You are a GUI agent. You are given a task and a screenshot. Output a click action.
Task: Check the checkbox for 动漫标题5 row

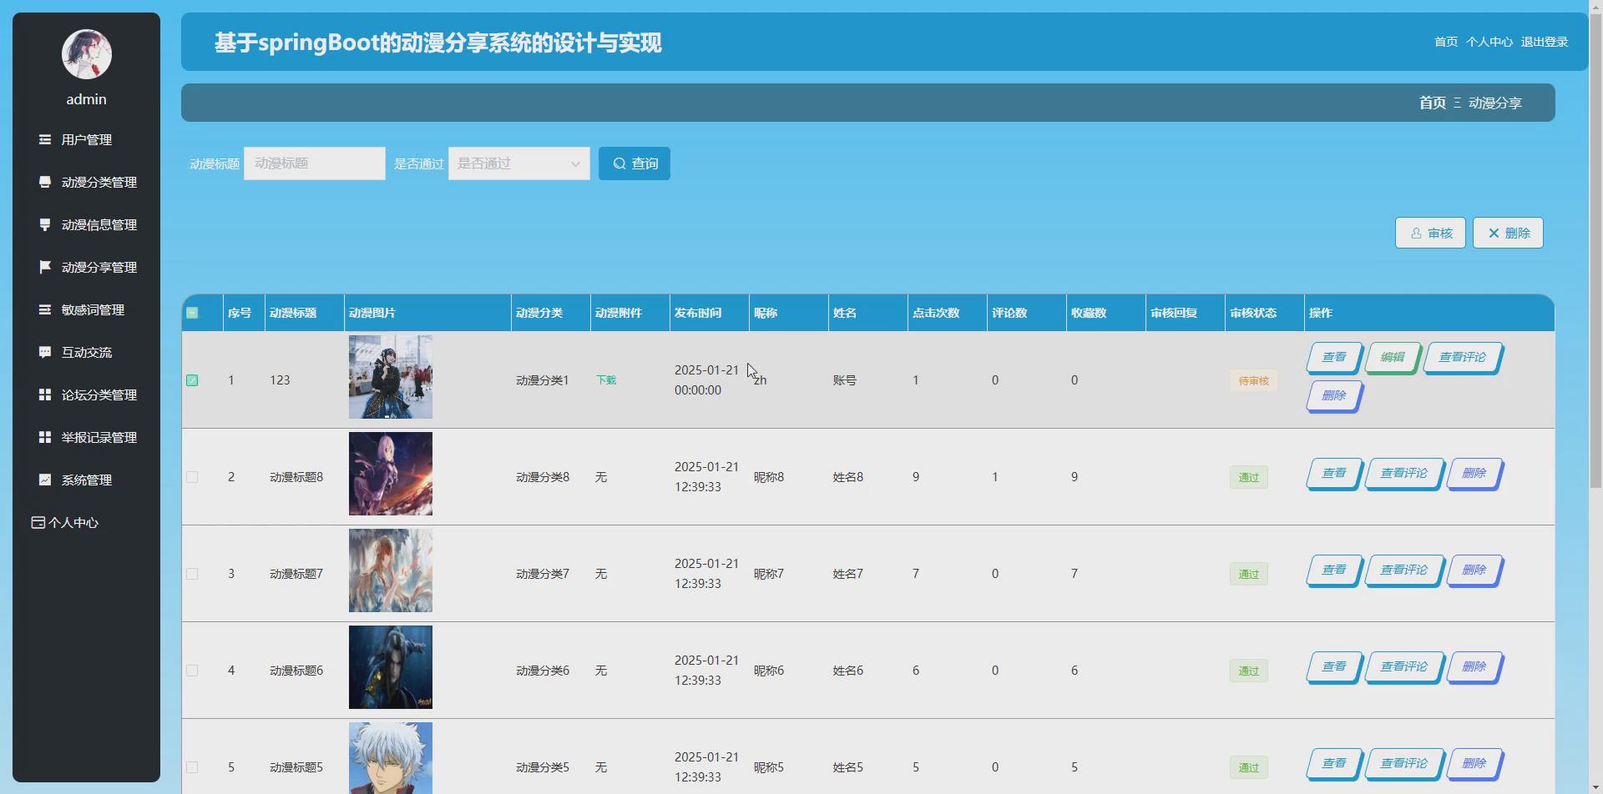(192, 767)
